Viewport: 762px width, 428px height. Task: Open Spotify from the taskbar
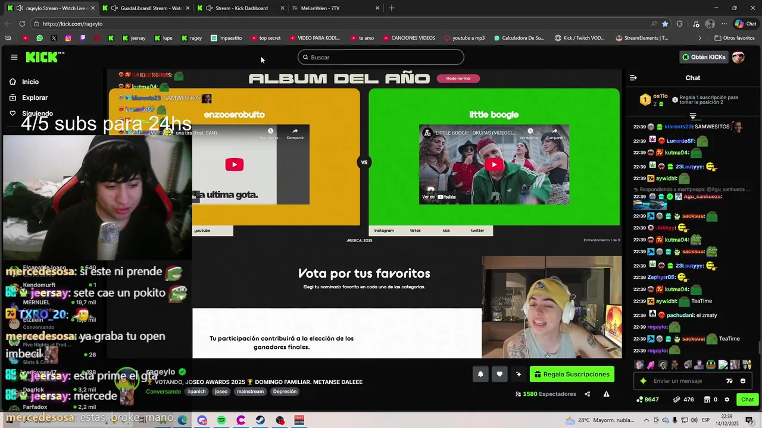tap(221, 420)
